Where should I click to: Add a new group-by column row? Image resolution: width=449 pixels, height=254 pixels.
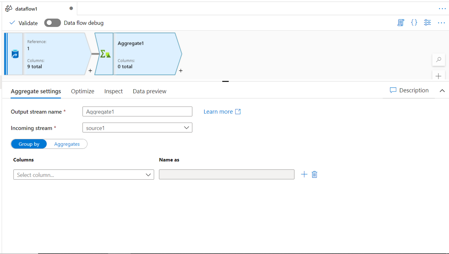point(304,174)
